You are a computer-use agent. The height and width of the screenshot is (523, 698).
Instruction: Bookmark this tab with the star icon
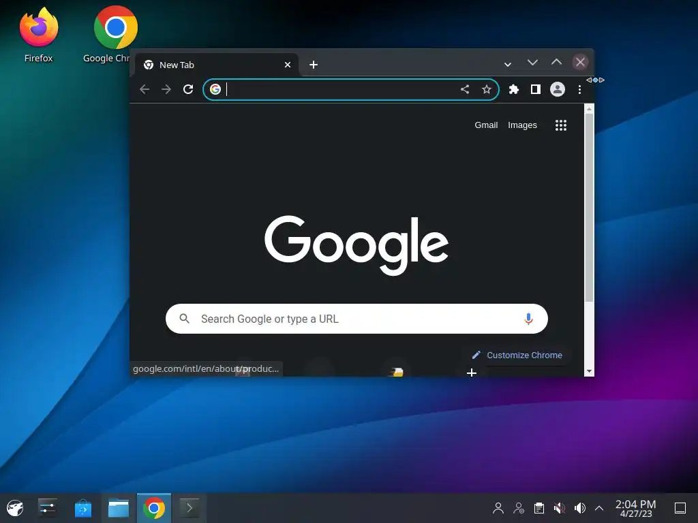click(x=487, y=89)
